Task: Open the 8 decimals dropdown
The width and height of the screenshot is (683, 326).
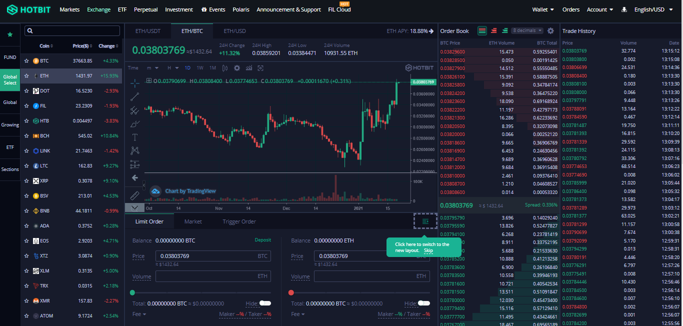Action: pyautogui.click(x=527, y=31)
